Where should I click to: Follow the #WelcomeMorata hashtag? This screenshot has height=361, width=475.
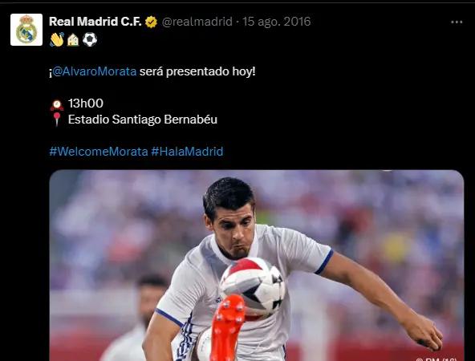point(99,151)
